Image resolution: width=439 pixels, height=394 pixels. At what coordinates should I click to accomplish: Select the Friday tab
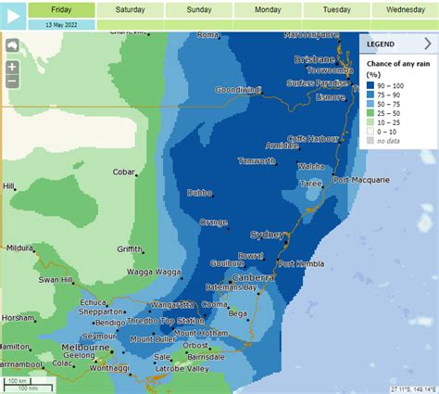(x=61, y=10)
